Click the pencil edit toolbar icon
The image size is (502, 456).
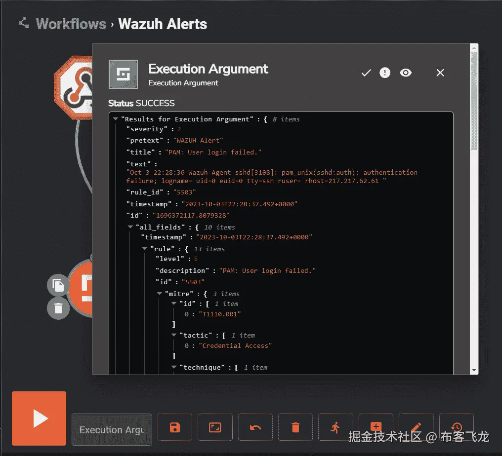click(416, 427)
